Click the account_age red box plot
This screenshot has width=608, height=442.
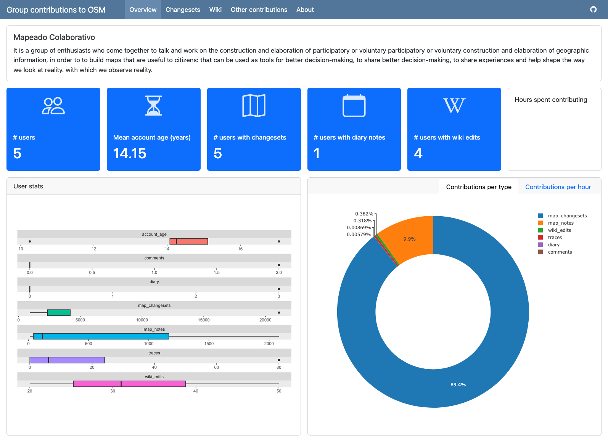(189, 241)
